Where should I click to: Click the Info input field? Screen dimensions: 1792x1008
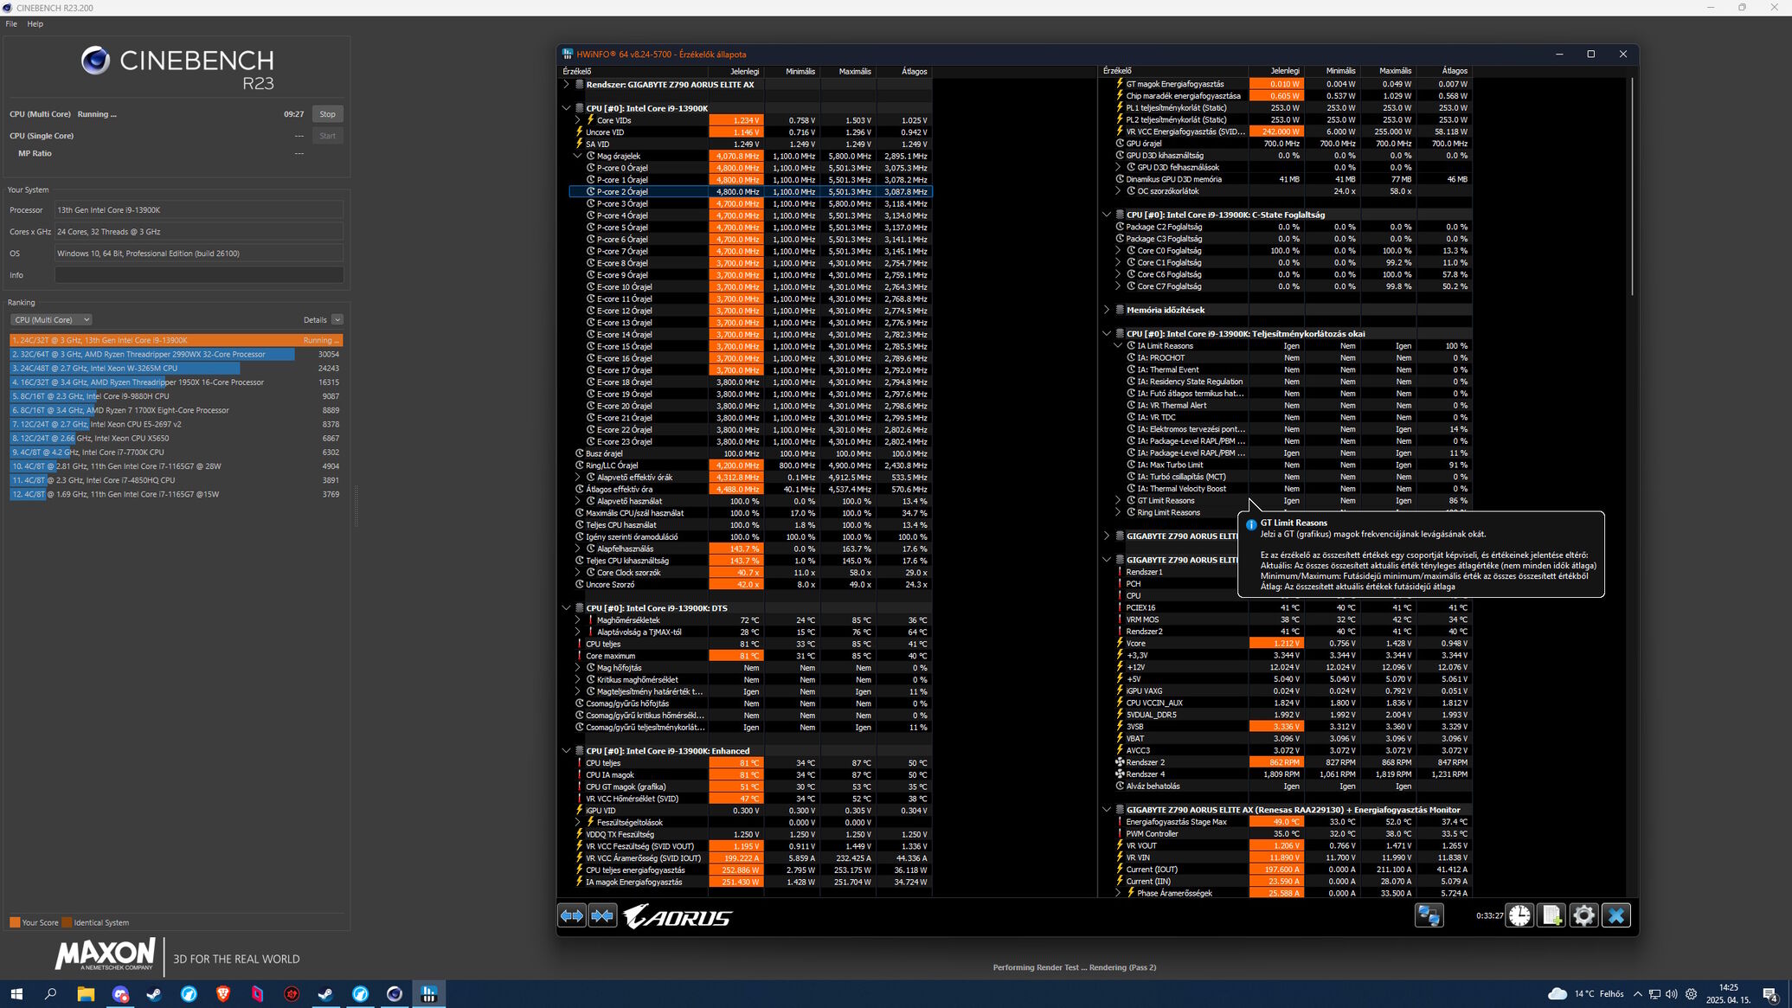pyautogui.click(x=199, y=275)
